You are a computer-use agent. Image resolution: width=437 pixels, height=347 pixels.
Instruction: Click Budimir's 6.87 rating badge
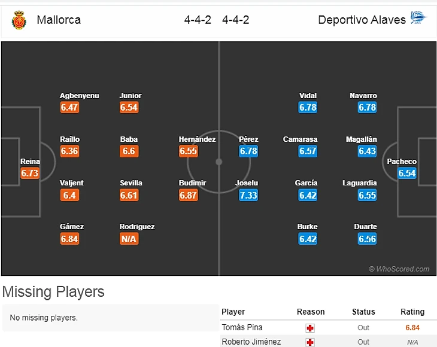coord(188,196)
